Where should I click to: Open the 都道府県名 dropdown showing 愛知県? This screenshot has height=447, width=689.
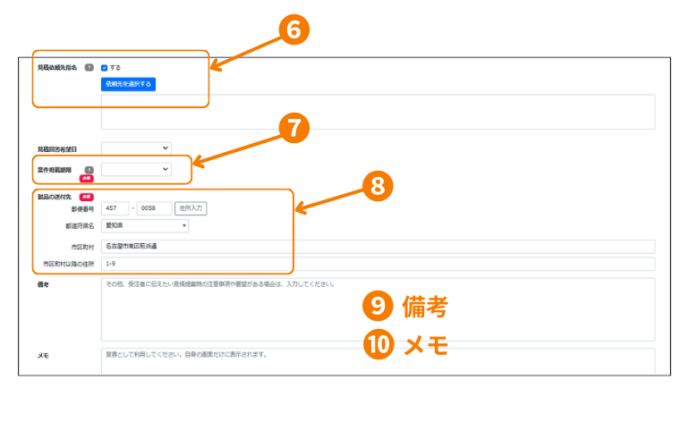[145, 226]
